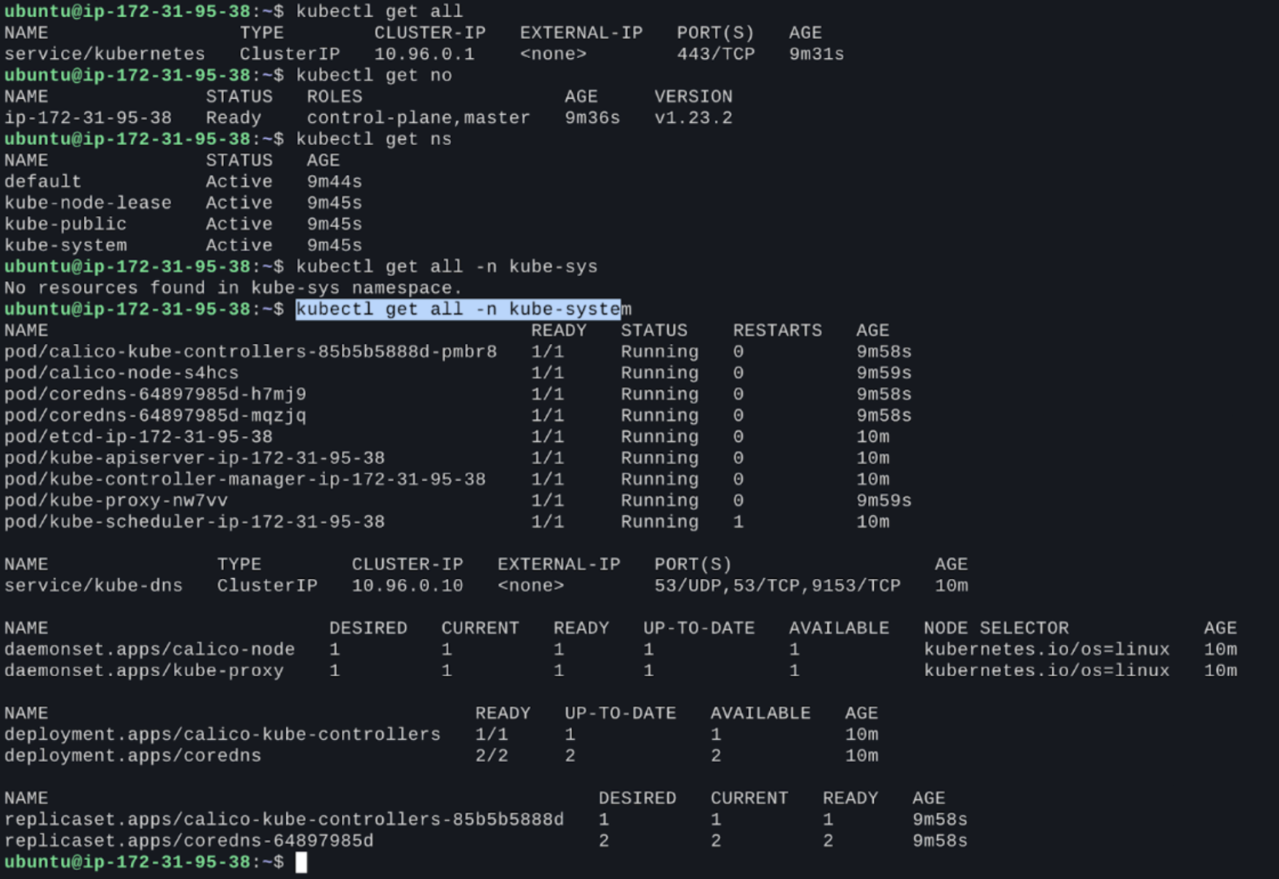Click the control-plane,master roles text
Screen dimensions: 1279x879
tap(418, 118)
